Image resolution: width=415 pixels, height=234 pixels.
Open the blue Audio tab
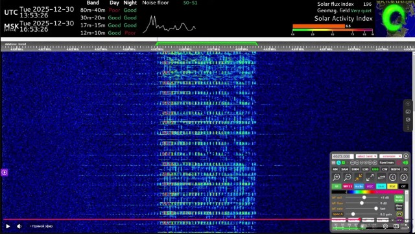tap(359, 186)
